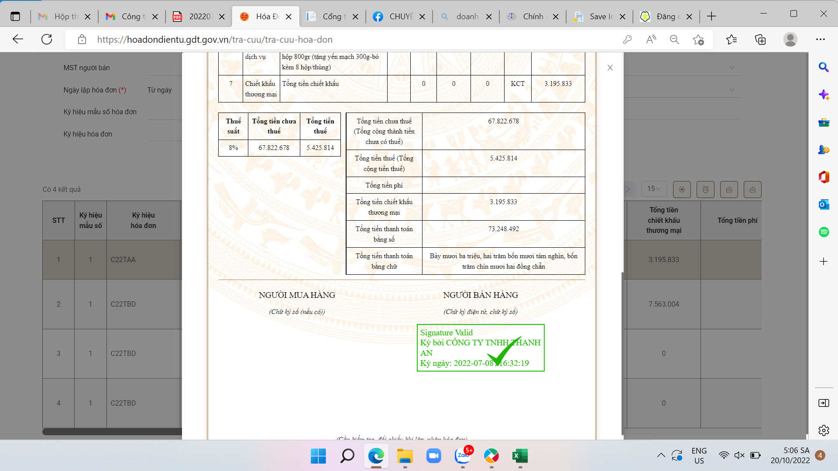Open browser Collections icon
The width and height of the screenshot is (838, 471).
point(760,40)
